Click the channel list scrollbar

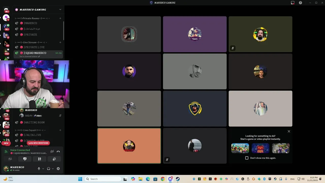click(x=63, y=30)
